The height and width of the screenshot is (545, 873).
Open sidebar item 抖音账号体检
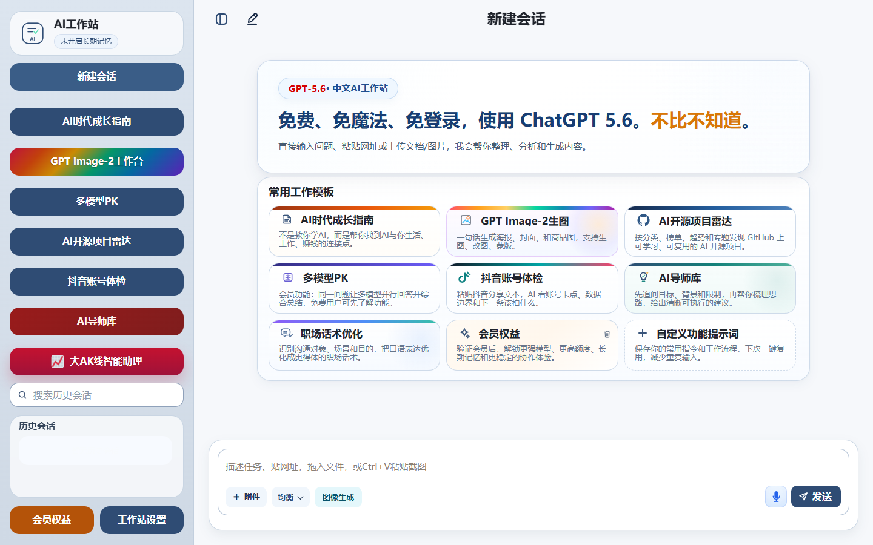click(96, 282)
